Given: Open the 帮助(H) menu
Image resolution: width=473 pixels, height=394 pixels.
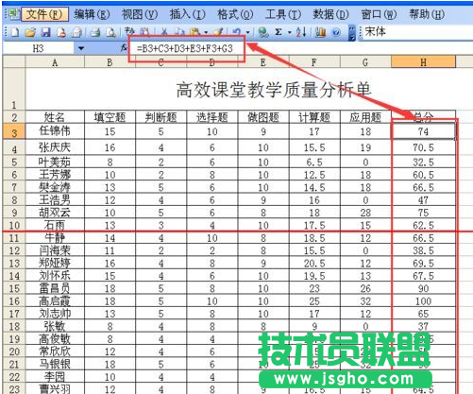Looking at the screenshot, I should (427, 14).
